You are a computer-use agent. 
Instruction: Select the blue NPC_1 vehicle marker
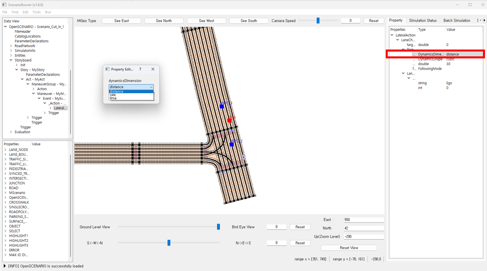[x=222, y=106]
